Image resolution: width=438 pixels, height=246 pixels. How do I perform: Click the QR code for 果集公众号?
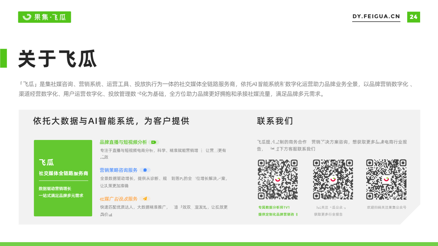point(386,180)
